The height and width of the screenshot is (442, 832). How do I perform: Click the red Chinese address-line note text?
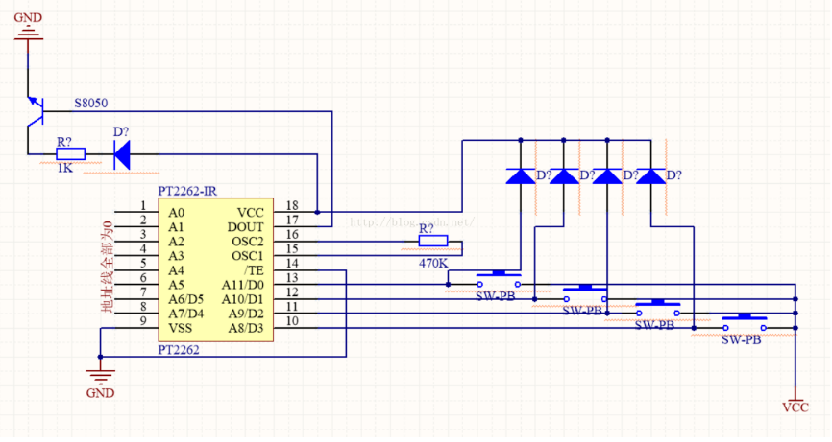(x=108, y=267)
